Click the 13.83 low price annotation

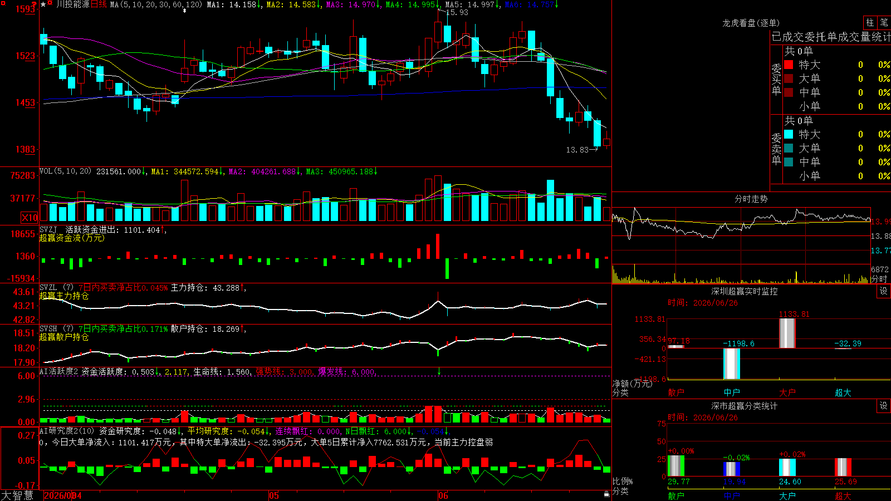[577, 150]
